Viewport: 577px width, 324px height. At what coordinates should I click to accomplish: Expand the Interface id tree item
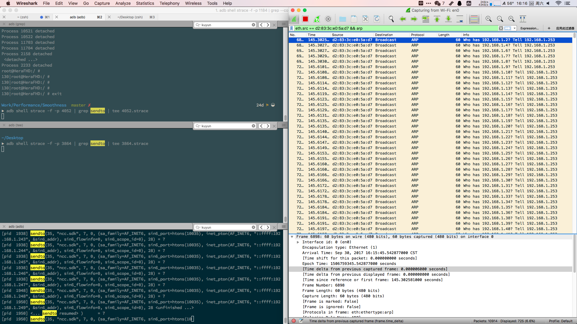coord(298,242)
